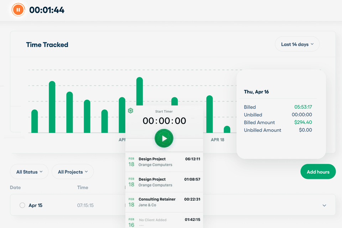This screenshot has height=228, width=342.
Task: Open the Design Project 06:12:11 entry
Action: coord(164,162)
